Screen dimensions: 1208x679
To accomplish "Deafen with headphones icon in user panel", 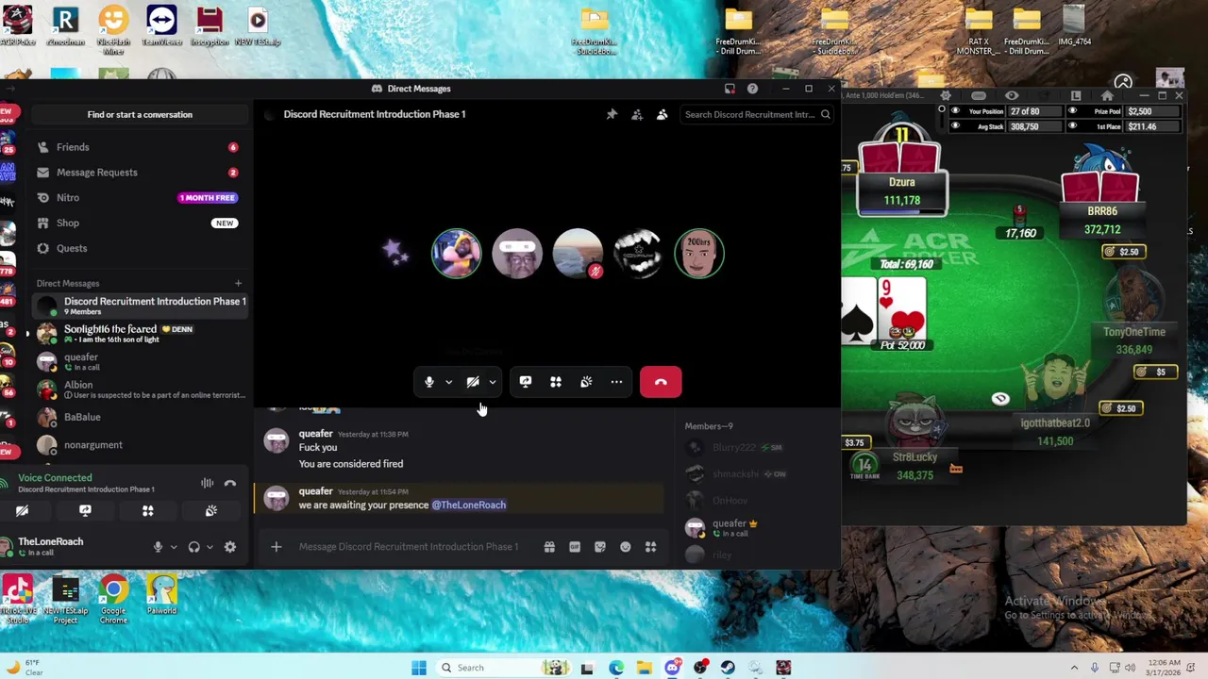I will pos(194,547).
